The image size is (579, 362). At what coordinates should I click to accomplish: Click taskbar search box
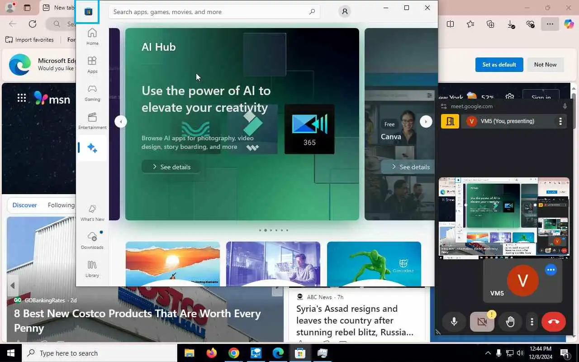pyautogui.click(x=100, y=353)
